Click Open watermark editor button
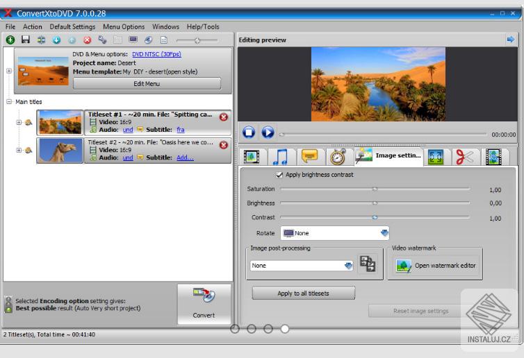 [436, 266]
